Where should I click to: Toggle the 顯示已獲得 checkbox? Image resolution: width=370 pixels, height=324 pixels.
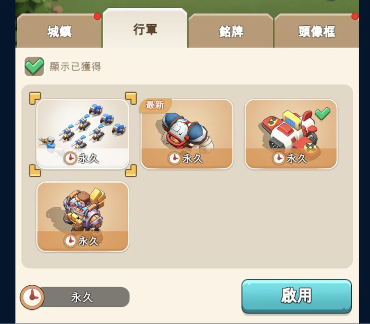click(34, 66)
